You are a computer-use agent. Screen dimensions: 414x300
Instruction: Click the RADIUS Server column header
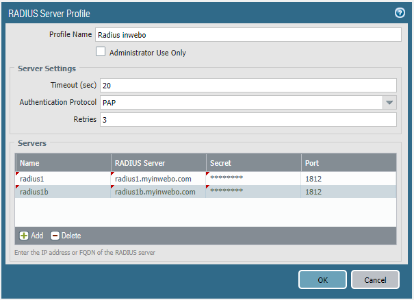coord(158,163)
